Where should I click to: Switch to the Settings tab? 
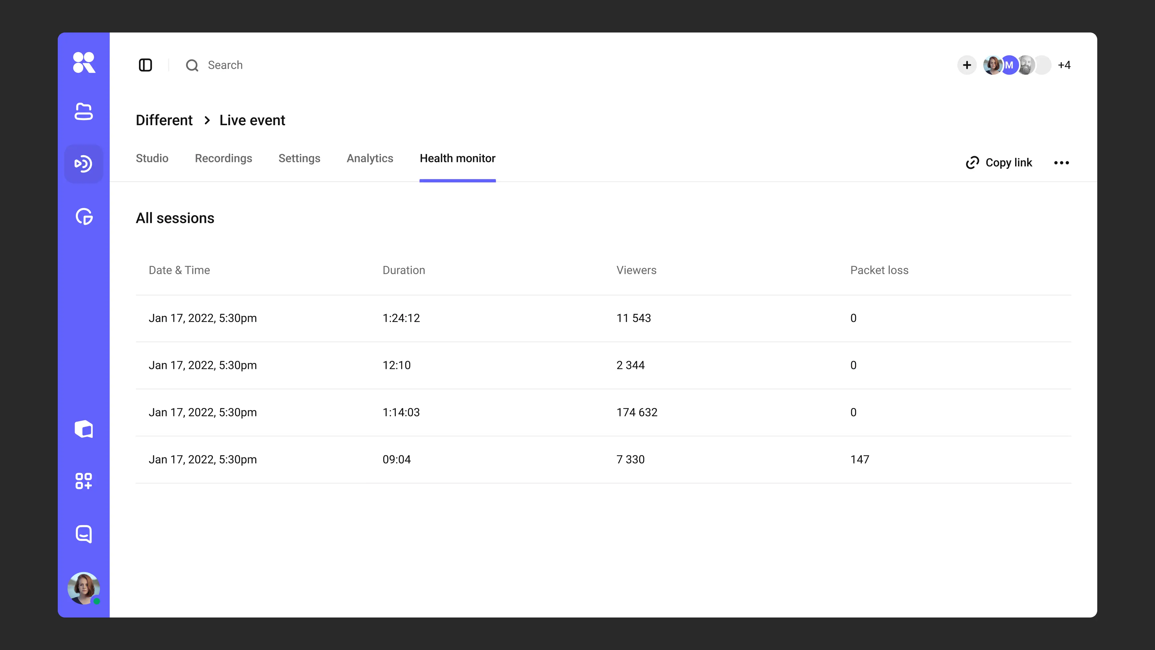click(299, 158)
